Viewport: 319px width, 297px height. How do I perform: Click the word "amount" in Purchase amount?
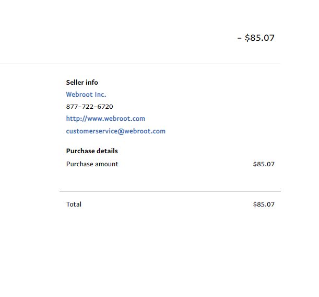click(107, 164)
